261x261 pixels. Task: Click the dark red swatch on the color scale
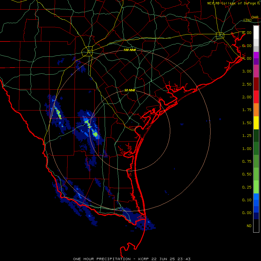(256, 84)
